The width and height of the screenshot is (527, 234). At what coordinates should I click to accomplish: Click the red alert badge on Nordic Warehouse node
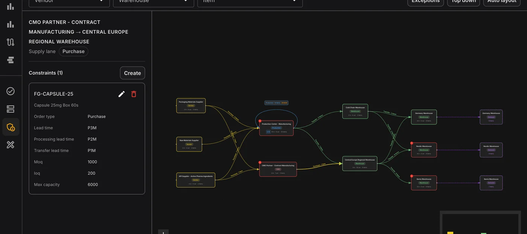(x=411, y=143)
